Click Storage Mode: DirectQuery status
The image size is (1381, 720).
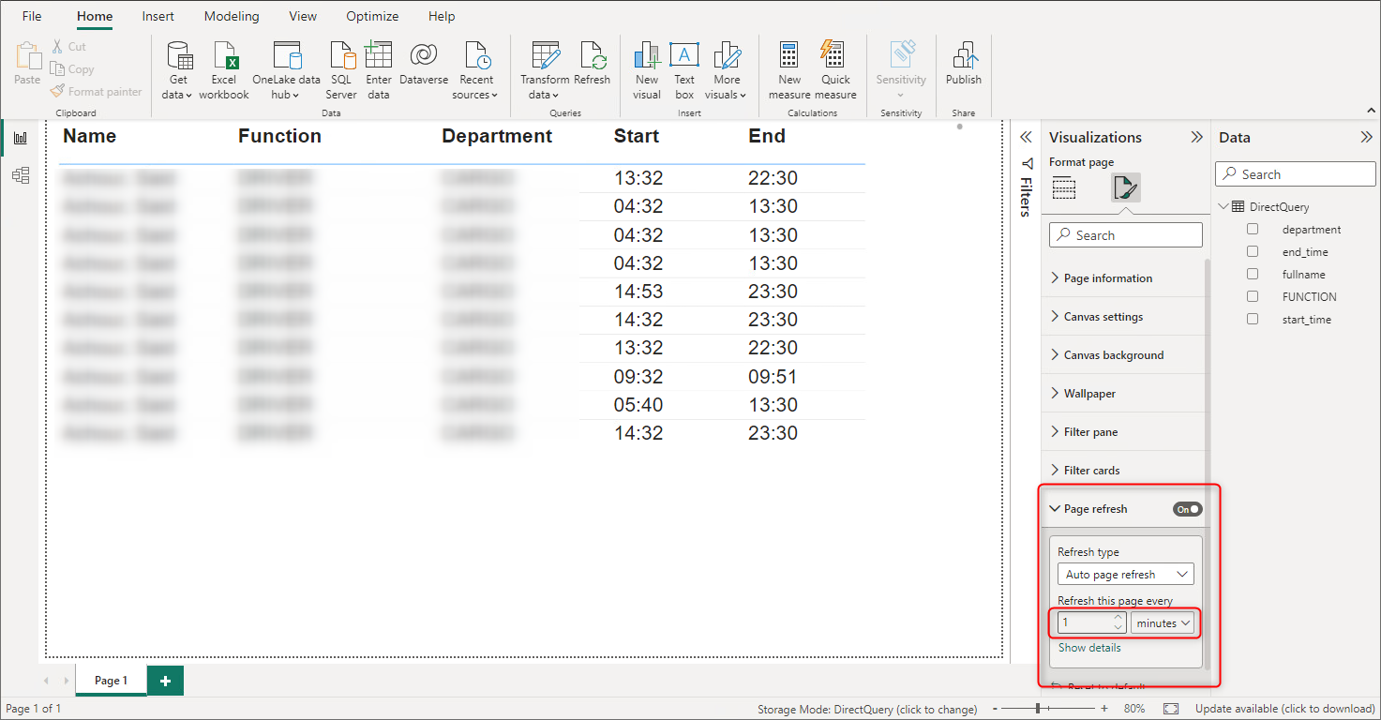point(867,709)
